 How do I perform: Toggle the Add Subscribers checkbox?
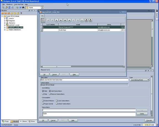click(x=50, y=91)
